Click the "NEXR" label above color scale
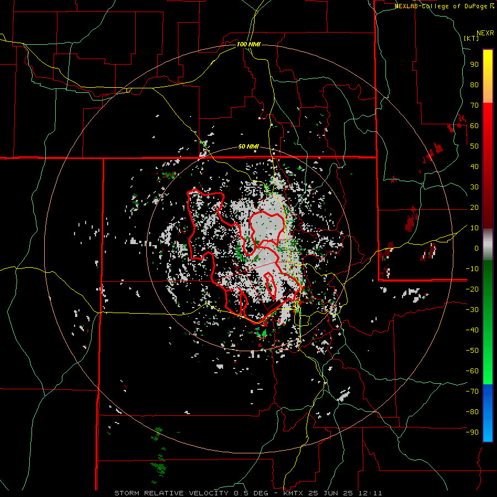Image resolution: width=497 pixels, height=497 pixels. click(485, 33)
